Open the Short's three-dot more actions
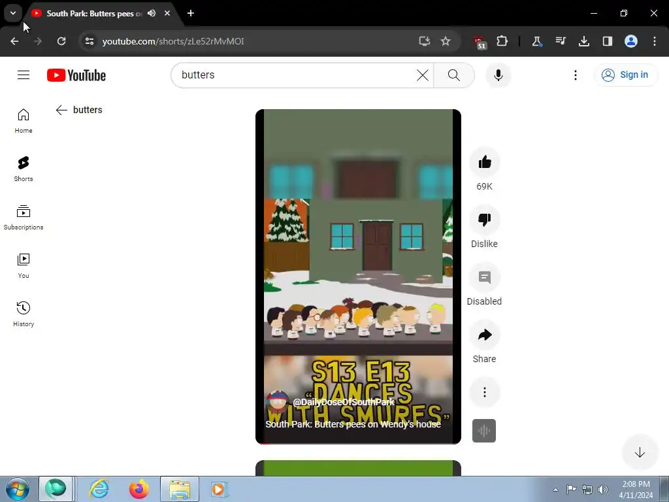The height and width of the screenshot is (502, 669). 484,392
